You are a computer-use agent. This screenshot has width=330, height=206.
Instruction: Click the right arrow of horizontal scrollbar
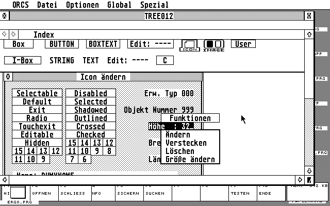(x=300, y=180)
